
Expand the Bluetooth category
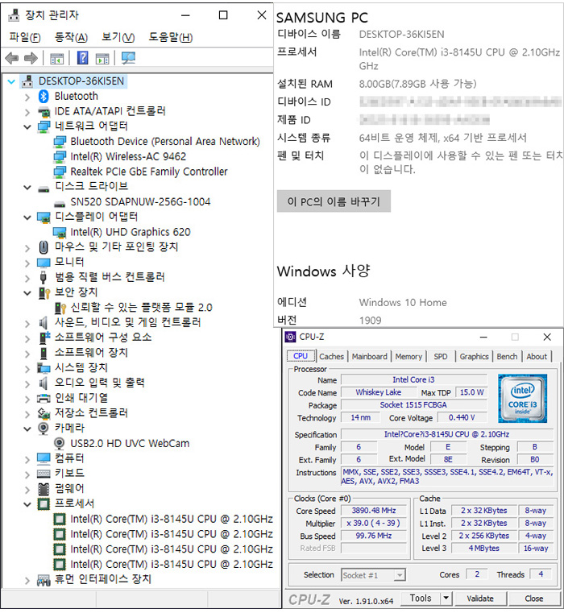pos(27,97)
